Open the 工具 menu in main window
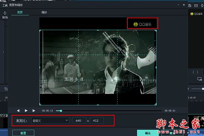Image resolution: width=204 pixels, height=136 pixels. click(x=5, y=5)
